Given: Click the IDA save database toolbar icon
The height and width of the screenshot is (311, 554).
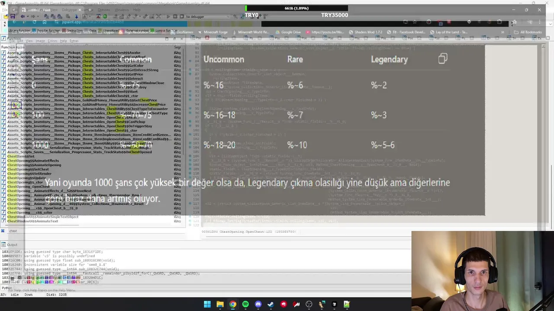Looking at the screenshot, I should click(13, 16).
